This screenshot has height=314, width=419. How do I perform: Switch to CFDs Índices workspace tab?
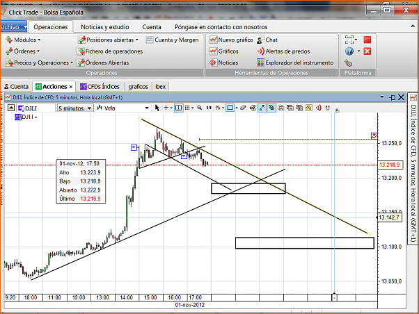100,87
